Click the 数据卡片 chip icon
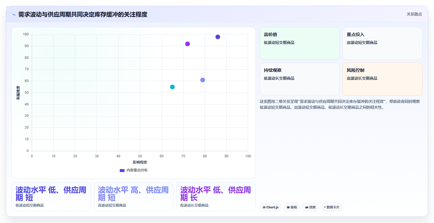The width and height of the screenshot is (434, 223). point(325,207)
